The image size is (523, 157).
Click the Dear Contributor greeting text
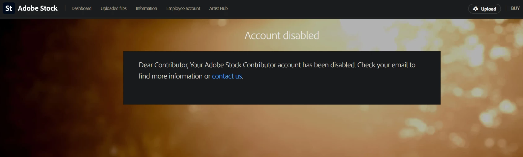pyautogui.click(x=163, y=65)
